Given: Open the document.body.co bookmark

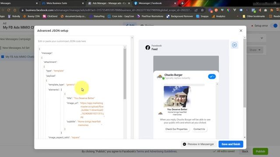Looking at the screenshot, I should [73, 16].
